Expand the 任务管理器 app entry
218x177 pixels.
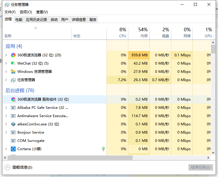(x=6, y=80)
